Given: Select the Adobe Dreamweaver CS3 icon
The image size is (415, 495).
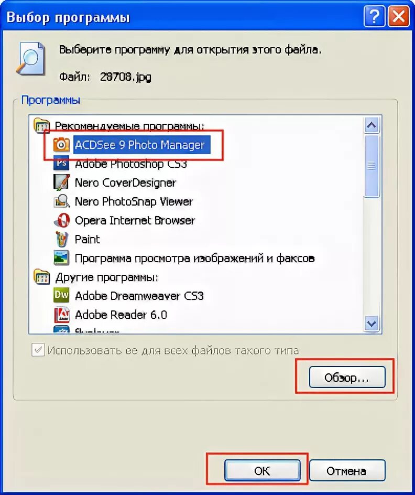Looking at the screenshot, I should pyautogui.click(x=61, y=295).
